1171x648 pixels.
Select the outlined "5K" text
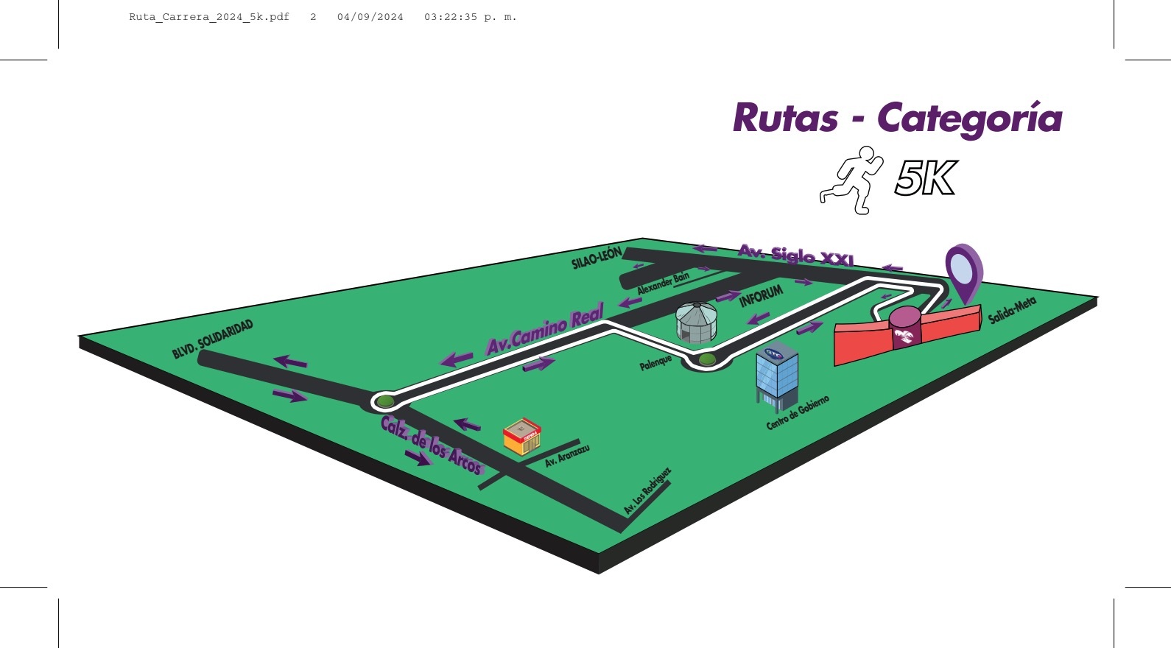coord(925,179)
